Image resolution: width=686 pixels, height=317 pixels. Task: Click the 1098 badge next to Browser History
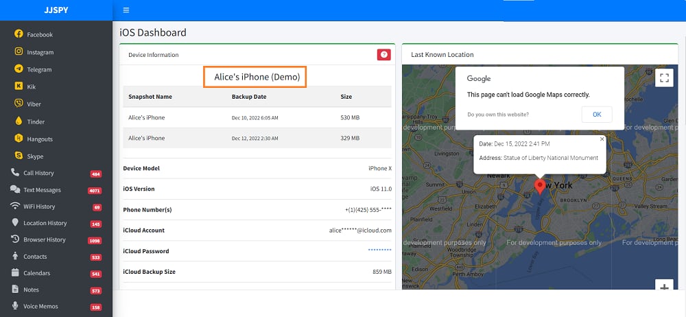(x=95, y=240)
